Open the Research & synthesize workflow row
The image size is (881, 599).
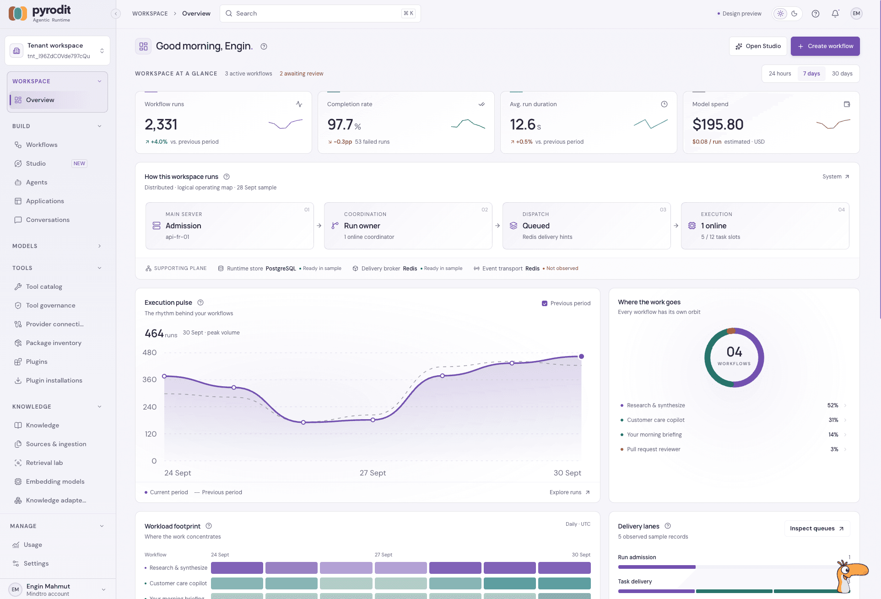pyautogui.click(x=734, y=405)
